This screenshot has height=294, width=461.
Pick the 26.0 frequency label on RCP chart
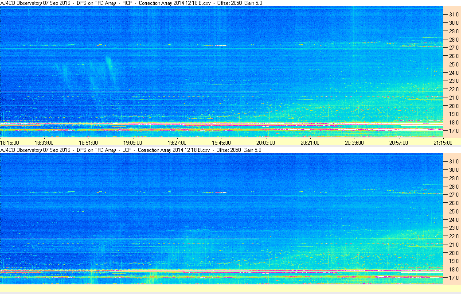pyautogui.click(x=453, y=56)
